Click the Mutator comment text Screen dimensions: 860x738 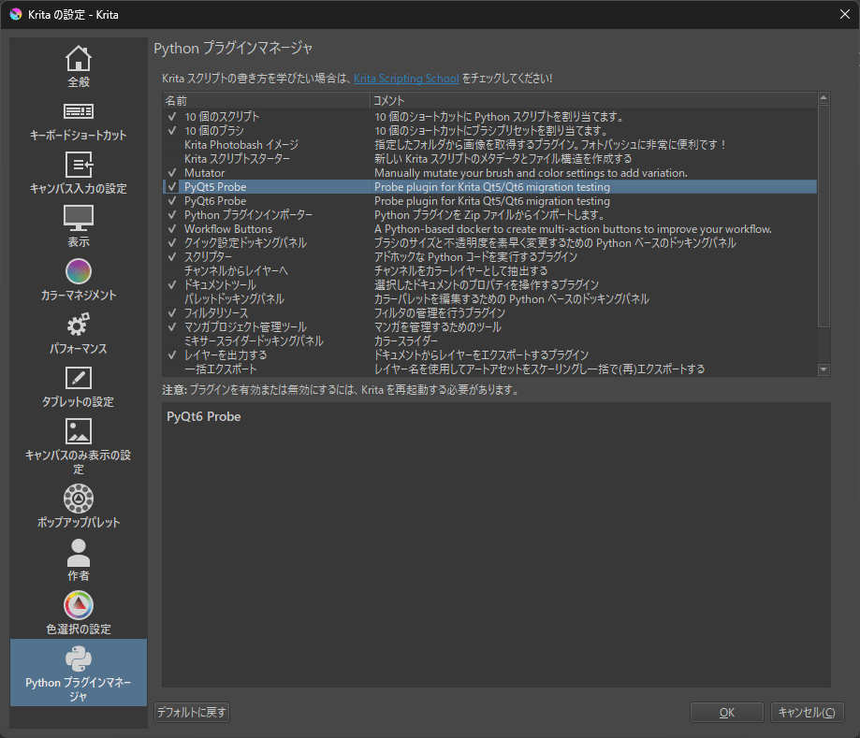pos(531,173)
